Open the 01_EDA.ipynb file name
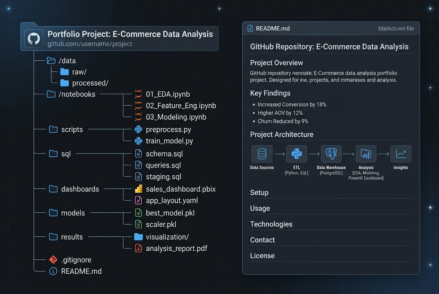439x294 pixels. pos(168,94)
